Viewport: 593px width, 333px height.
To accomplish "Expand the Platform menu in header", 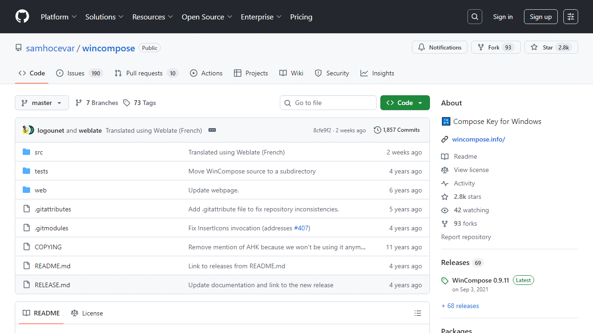I will click(x=58, y=17).
